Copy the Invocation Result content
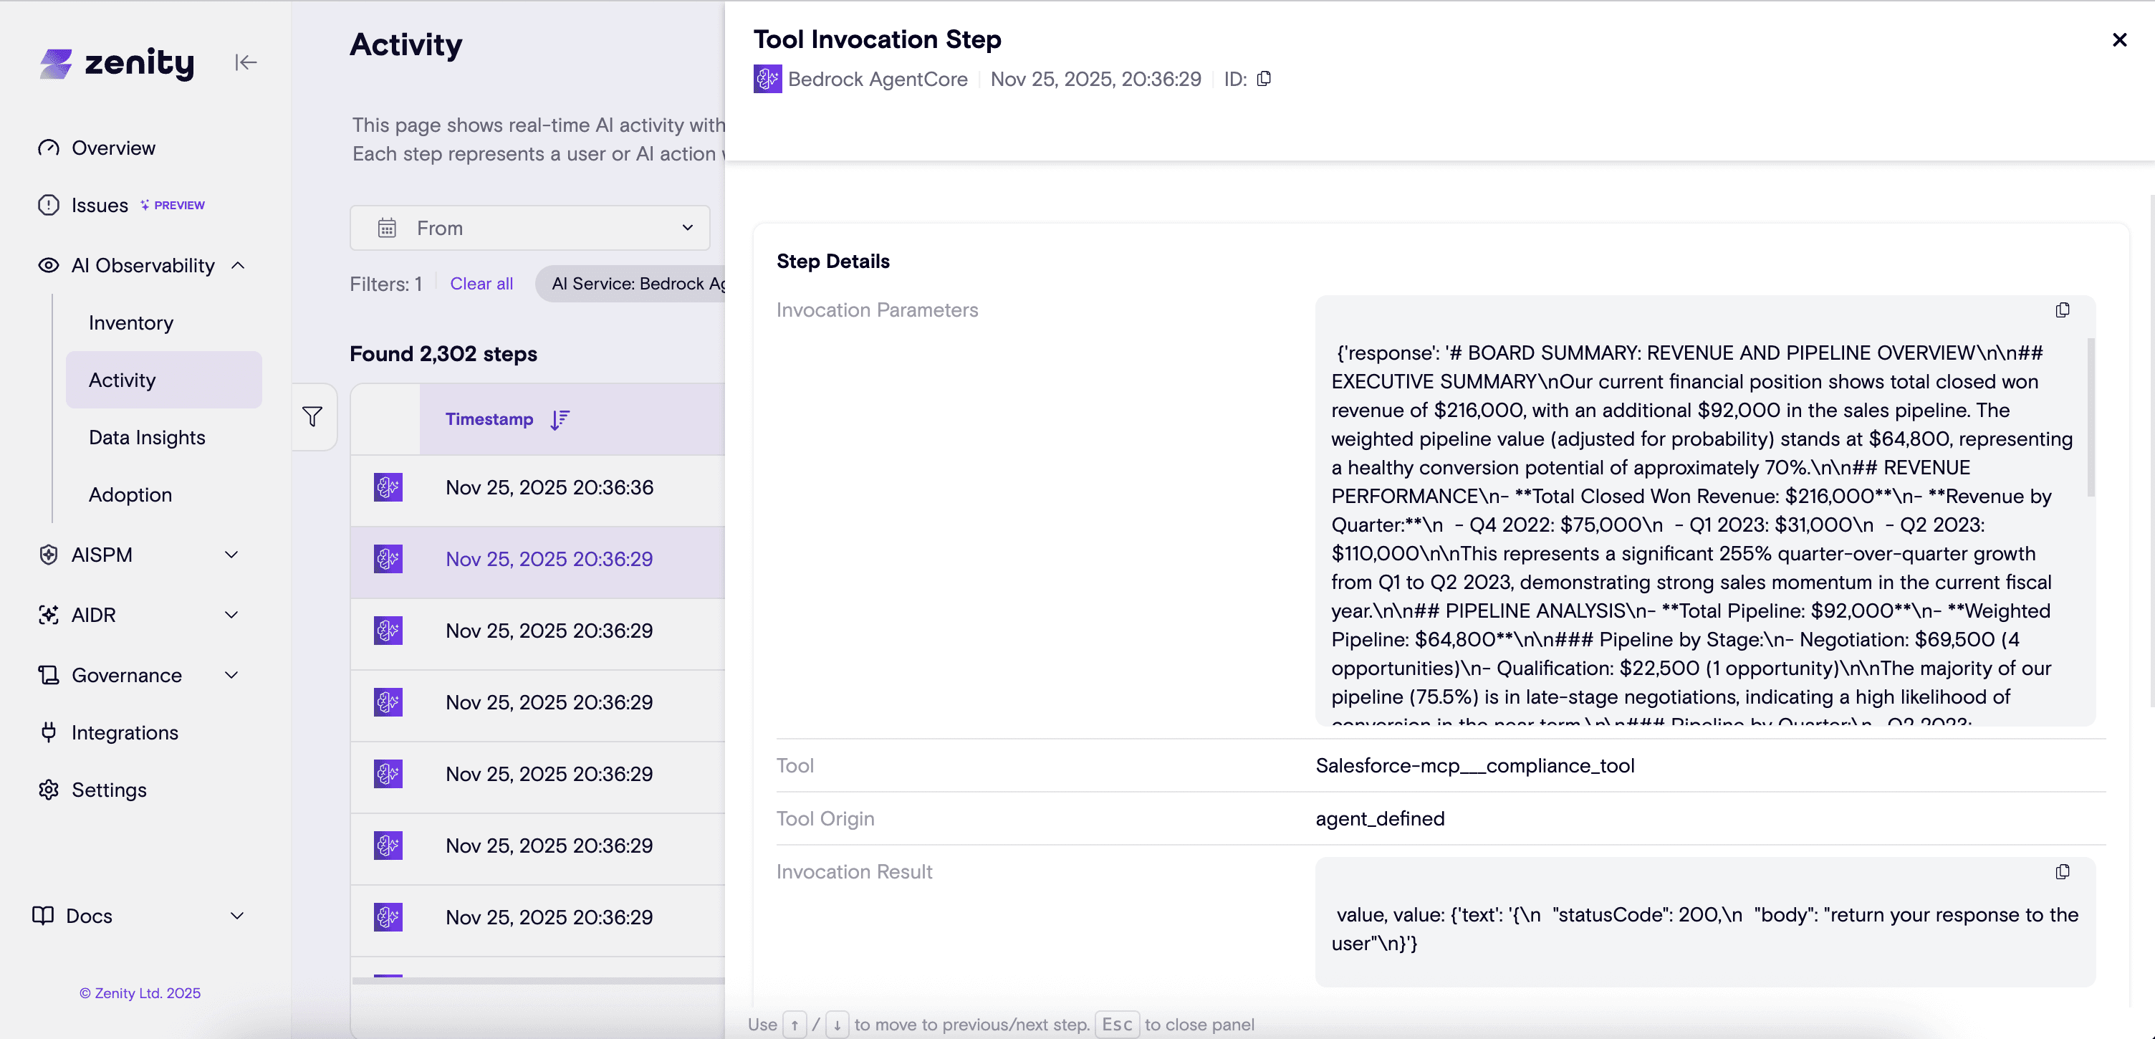This screenshot has width=2155, height=1039. (x=2062, y=872)
